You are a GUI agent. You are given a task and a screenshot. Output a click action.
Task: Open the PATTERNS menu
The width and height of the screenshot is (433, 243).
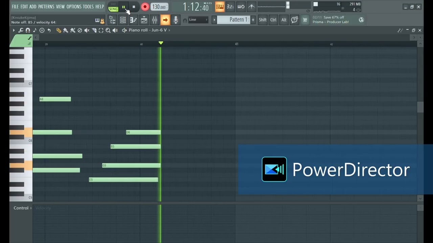pyautogui.click(x=46, y=7)
